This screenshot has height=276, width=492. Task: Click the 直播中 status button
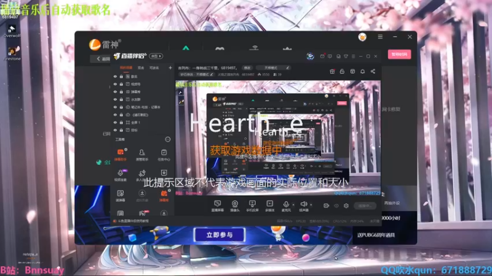coord(365,205)
